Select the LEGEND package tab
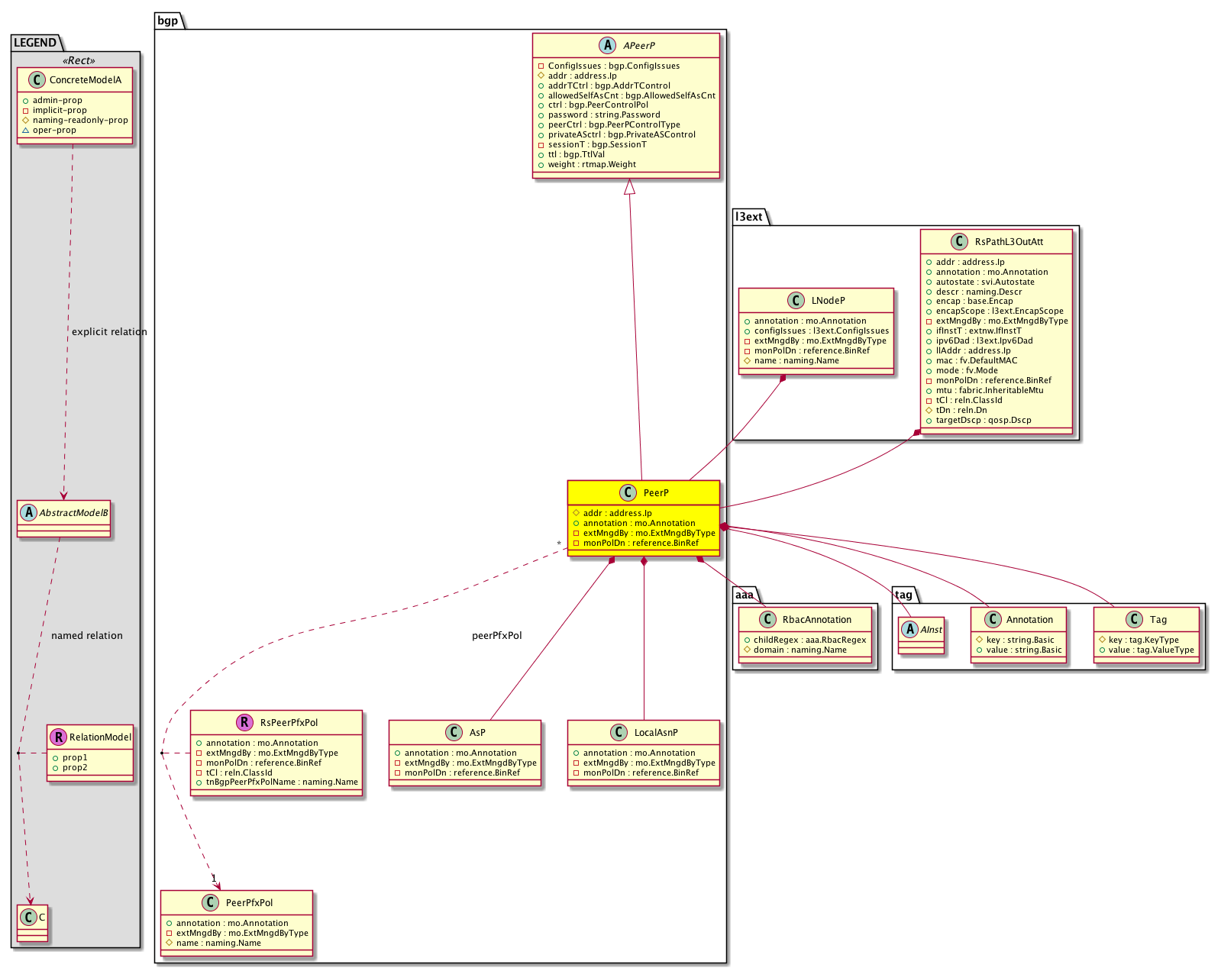 pyautogui.click(x=35, y=43)
